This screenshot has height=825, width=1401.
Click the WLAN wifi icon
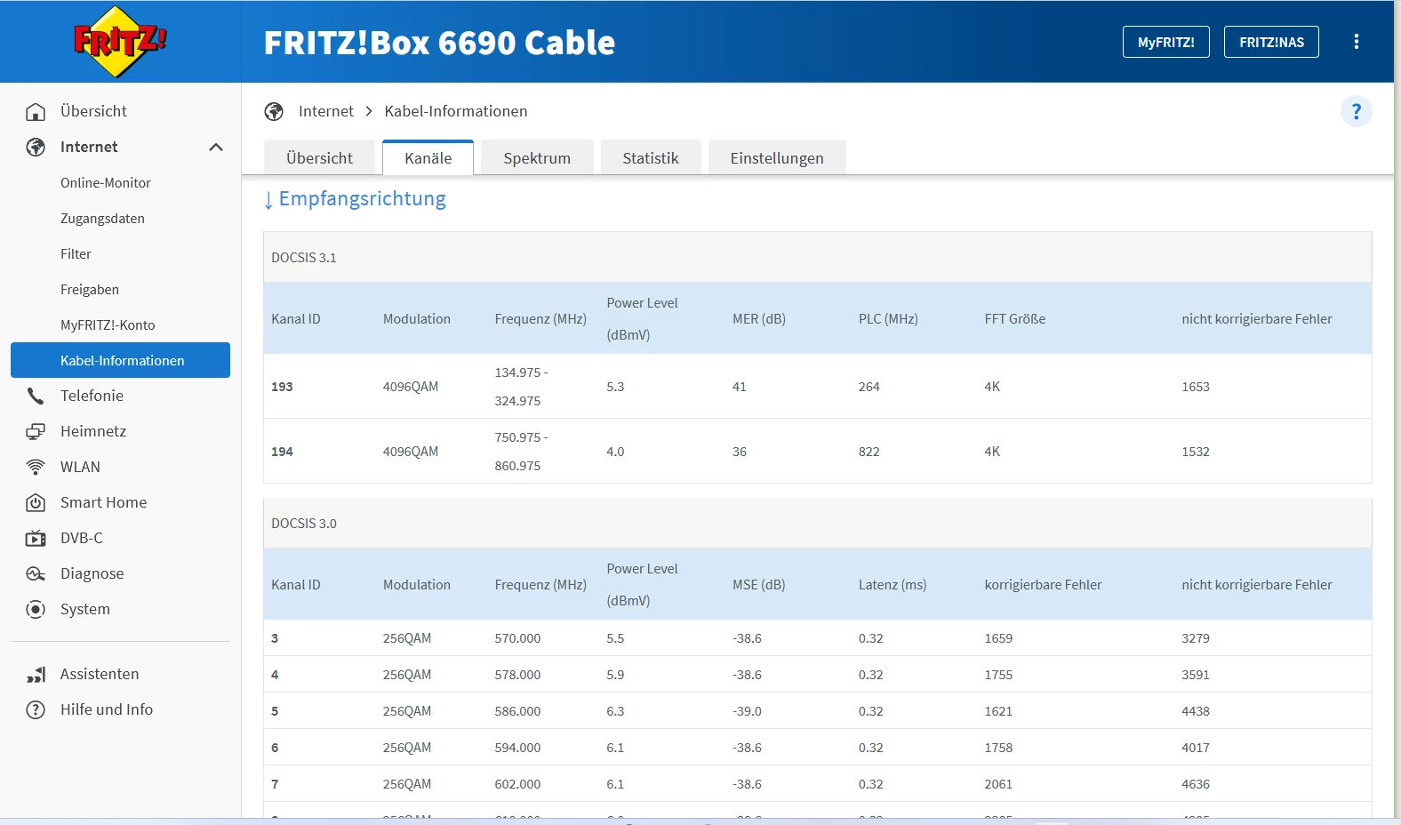[x=36, y=467]
